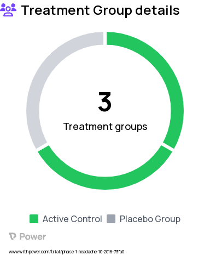Toggle the Placebo Group legend label

[150, 219]
